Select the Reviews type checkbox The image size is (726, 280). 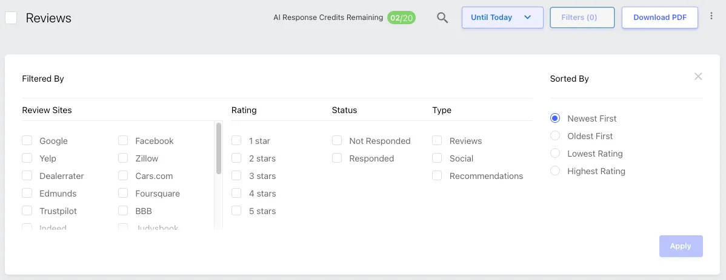(x=437, y=140)
